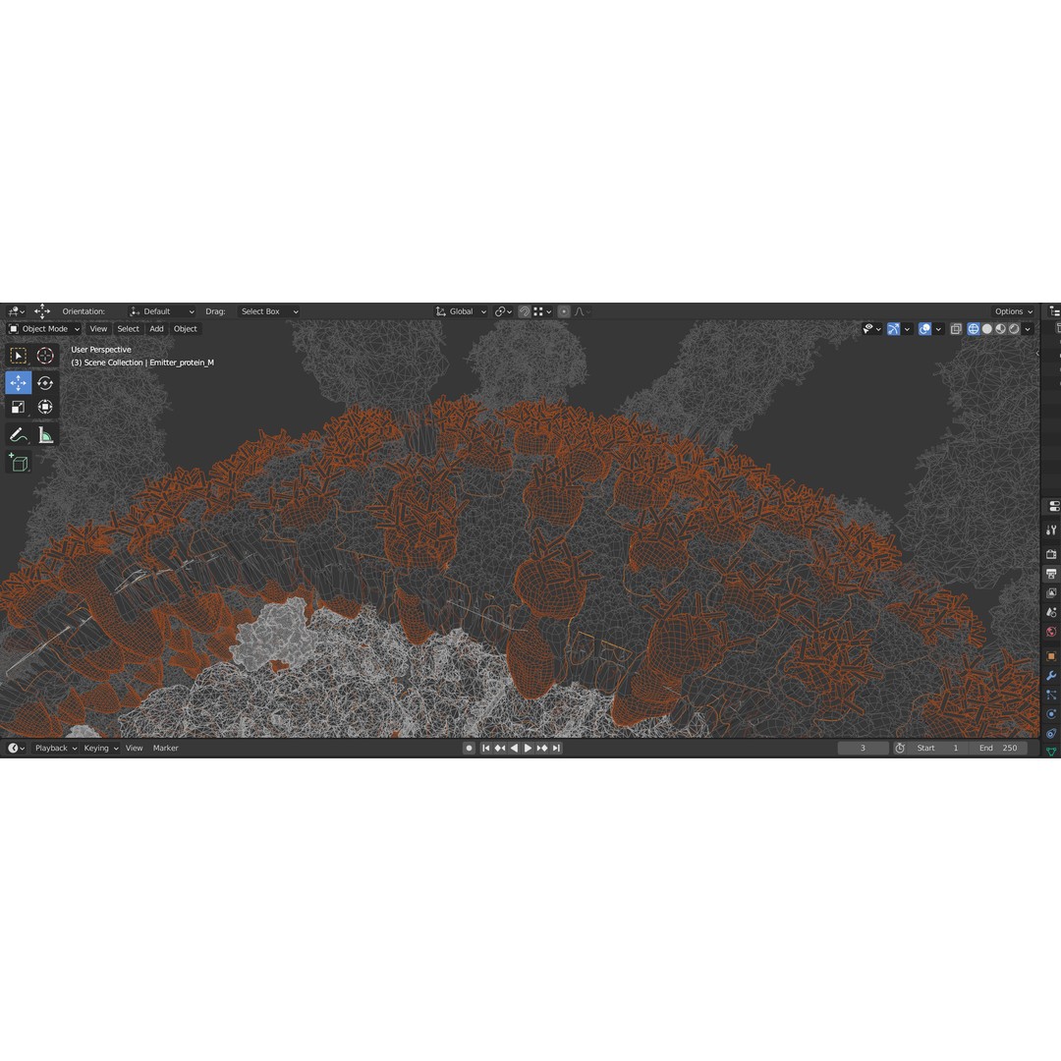Select the Measure tool
The height and width of the screenshot is (1061, 1061).
tap(44, 435)
